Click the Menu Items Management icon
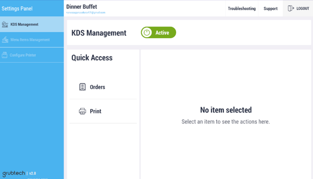 click(x=5, y=40)
